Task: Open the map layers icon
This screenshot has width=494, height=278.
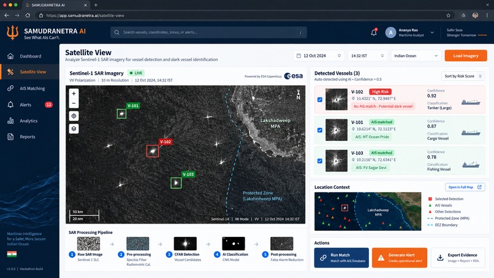Action: pos(74,129)
